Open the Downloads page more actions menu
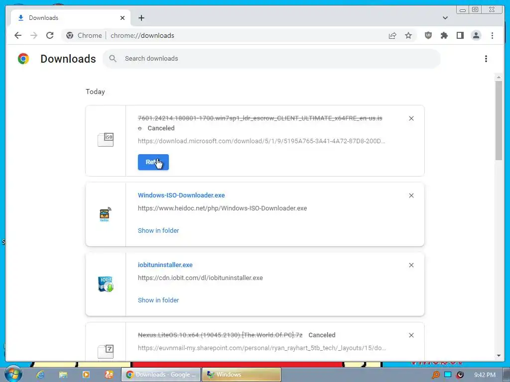 pyautogui.click(x=486, y=59)
